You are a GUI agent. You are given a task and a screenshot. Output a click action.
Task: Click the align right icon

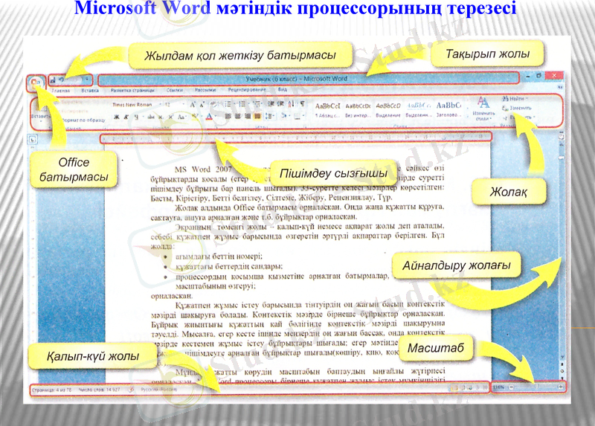[248, 116]
